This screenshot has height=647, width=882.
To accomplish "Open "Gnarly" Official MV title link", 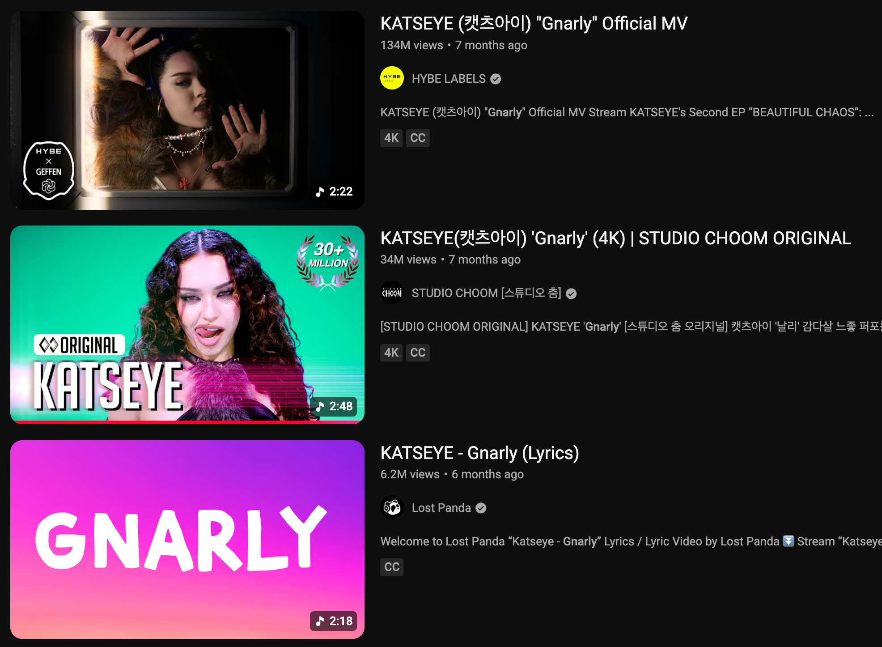I will coord(534,23).
